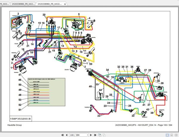Click the previous view icon
179x137 pixels.
(x=100, y=135)
